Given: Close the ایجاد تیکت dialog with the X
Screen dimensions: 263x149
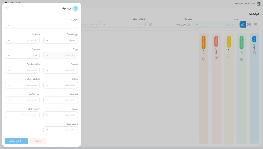Looking at the screenshot, I should pyautogui.click(x=7, y=7).
